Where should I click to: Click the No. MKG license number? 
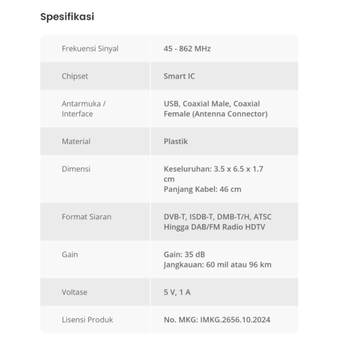click(x=217, y=320)
